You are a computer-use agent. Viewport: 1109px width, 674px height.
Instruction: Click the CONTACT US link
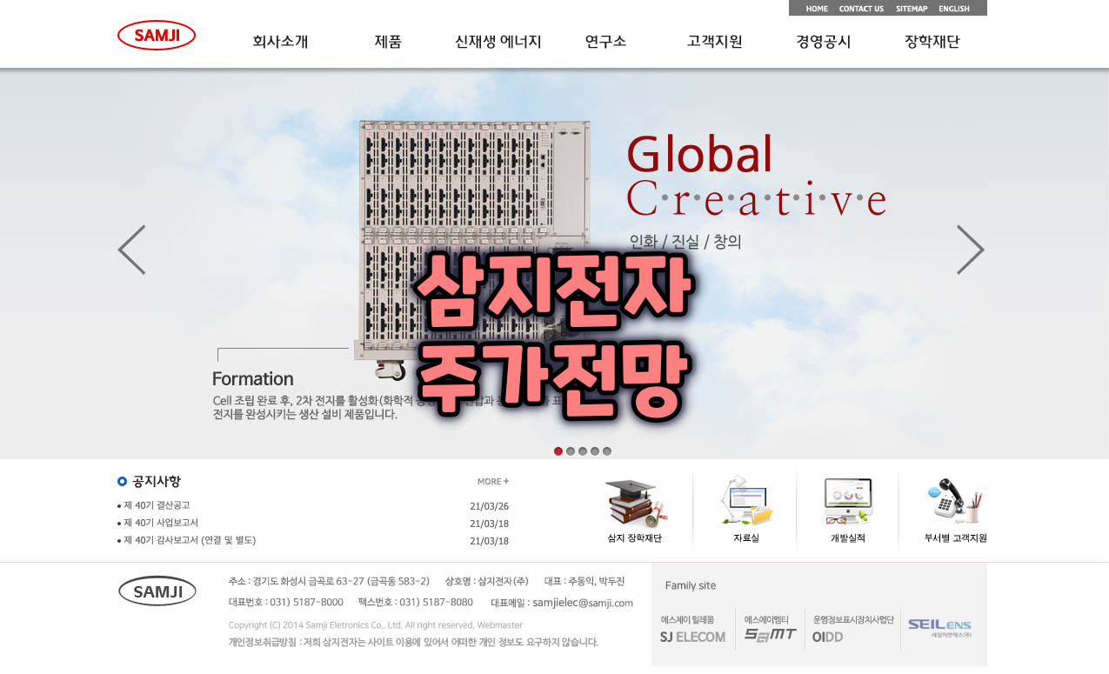coord(861,9)
